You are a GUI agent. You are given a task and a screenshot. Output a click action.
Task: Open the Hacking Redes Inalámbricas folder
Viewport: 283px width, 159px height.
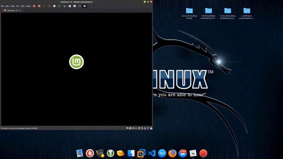point(208,14)
